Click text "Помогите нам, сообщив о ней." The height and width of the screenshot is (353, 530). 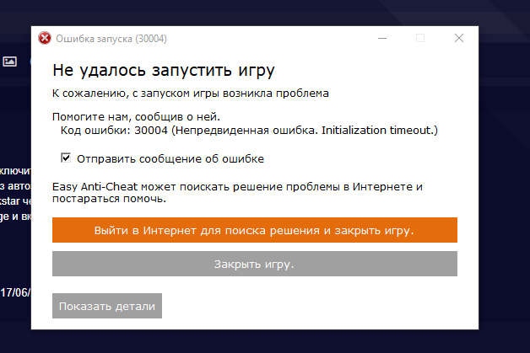[x=136, y=117]
